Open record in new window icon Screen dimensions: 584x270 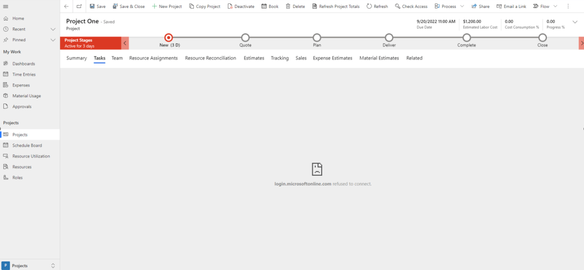(79, 6)
